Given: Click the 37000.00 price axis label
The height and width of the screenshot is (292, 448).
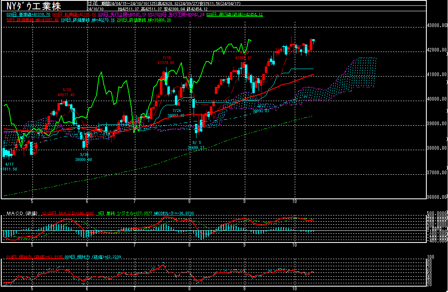Looking at the screenshot, I should (437, 173).
